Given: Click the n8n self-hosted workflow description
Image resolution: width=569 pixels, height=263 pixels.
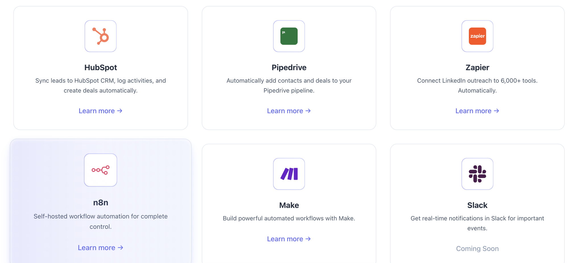Looking at the screenshot, I should click(x=100, y=221).
